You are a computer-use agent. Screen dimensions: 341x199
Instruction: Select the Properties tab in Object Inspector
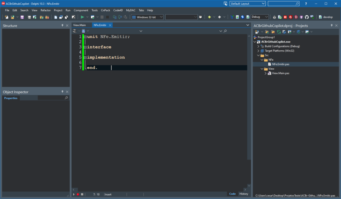pos(11,98)
